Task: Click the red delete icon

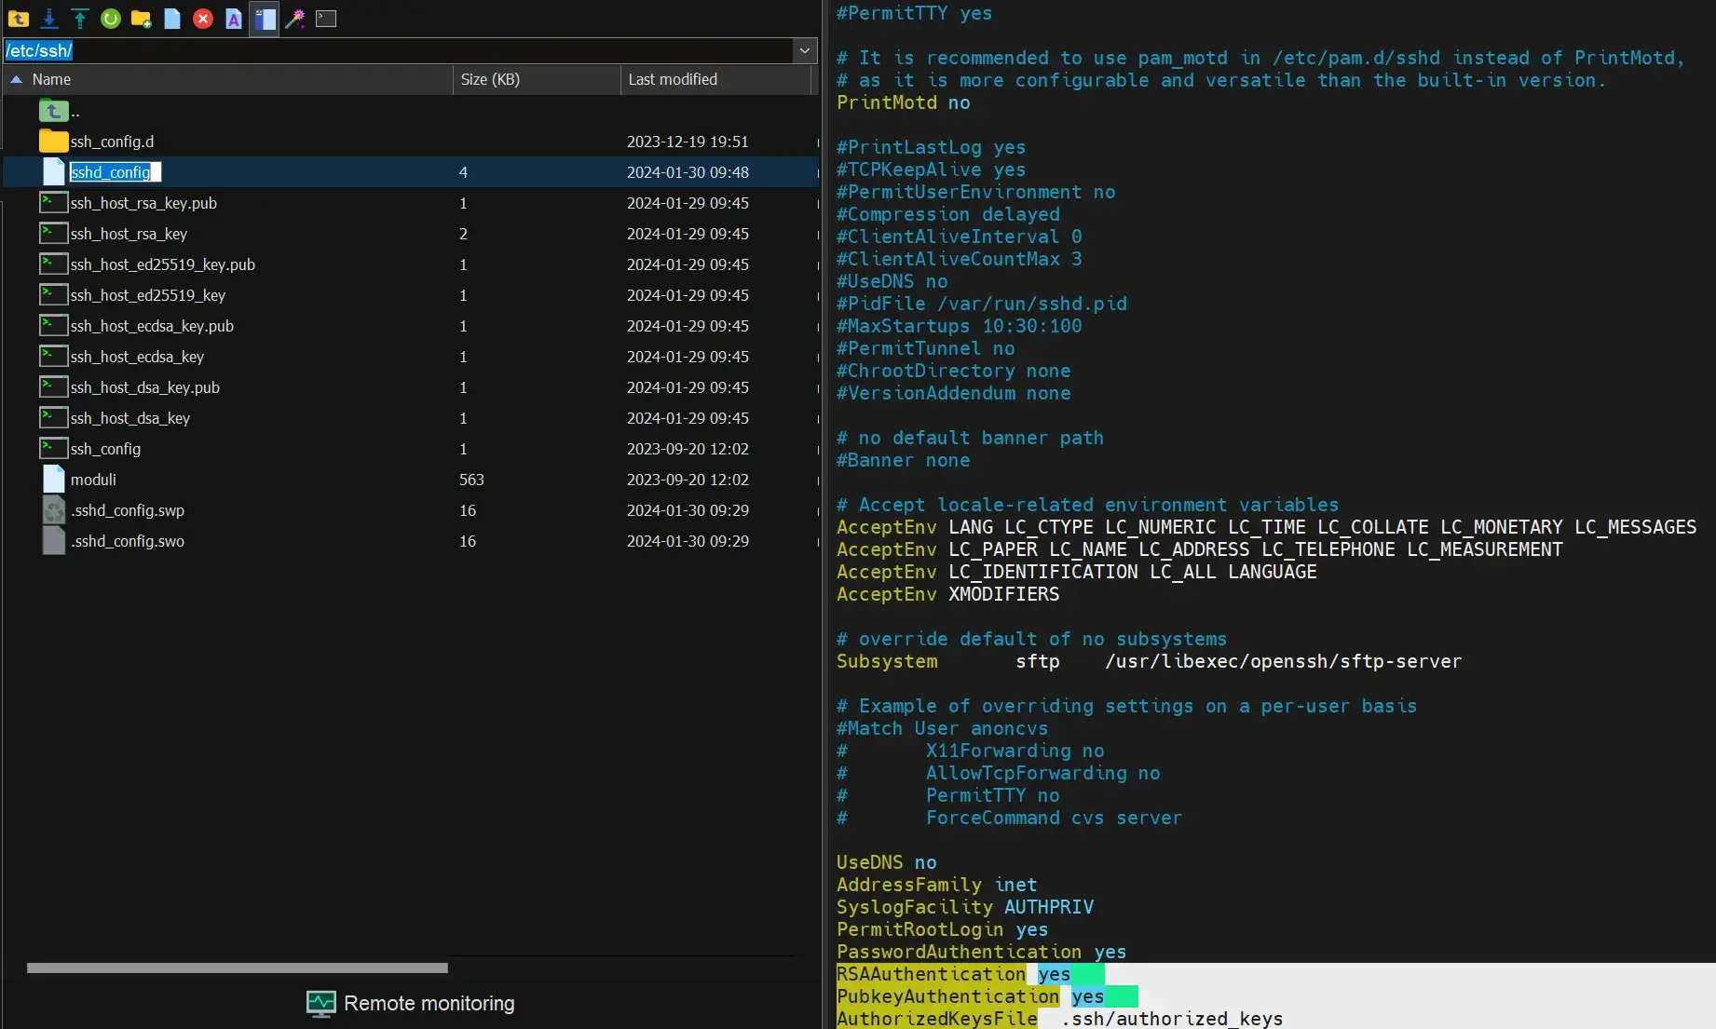Action: pyautogui.click(x=203, y=19)
